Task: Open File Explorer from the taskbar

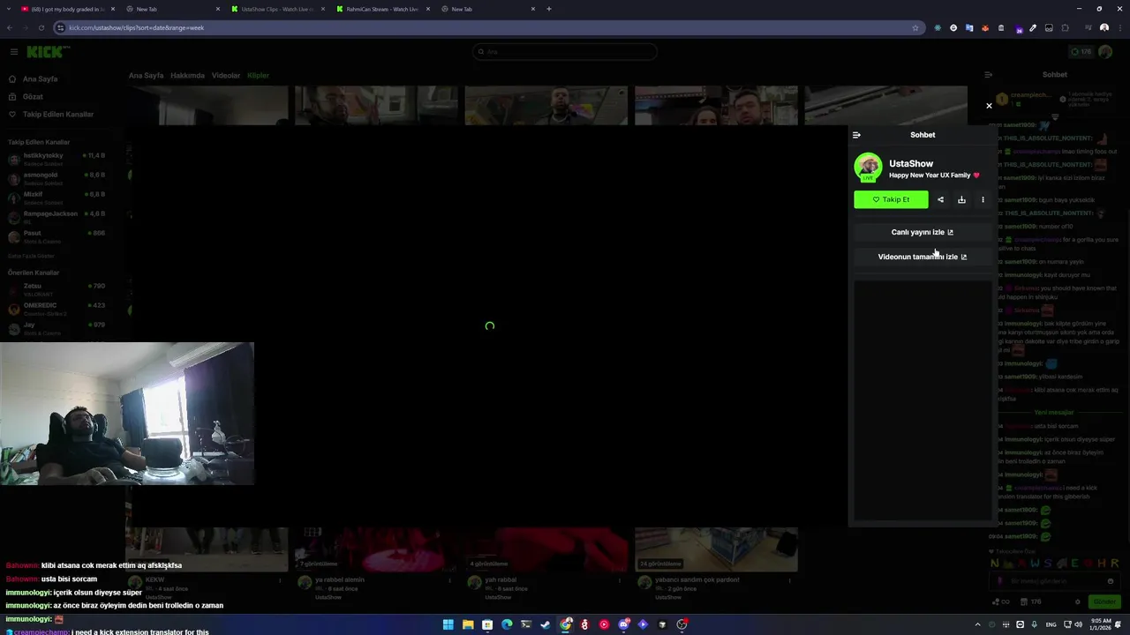Action: click(468, 624)
